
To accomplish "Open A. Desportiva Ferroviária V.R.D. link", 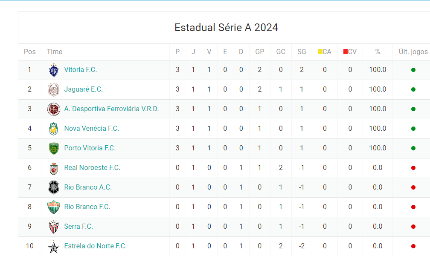I will tap(111, 109).
